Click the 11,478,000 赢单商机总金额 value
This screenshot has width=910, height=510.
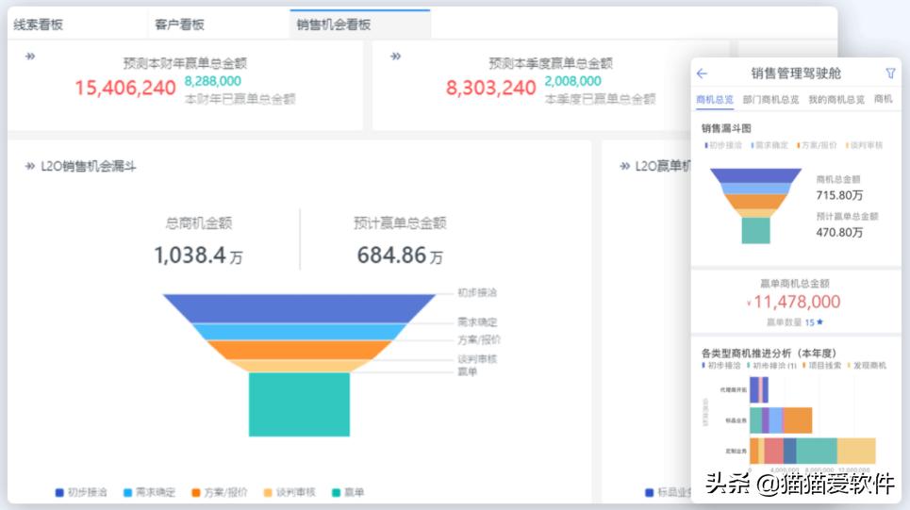(x=797, y=302)
